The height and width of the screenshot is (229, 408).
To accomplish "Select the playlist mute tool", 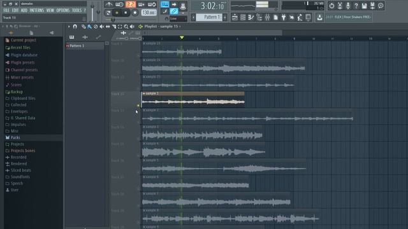I will click(102, 27).
